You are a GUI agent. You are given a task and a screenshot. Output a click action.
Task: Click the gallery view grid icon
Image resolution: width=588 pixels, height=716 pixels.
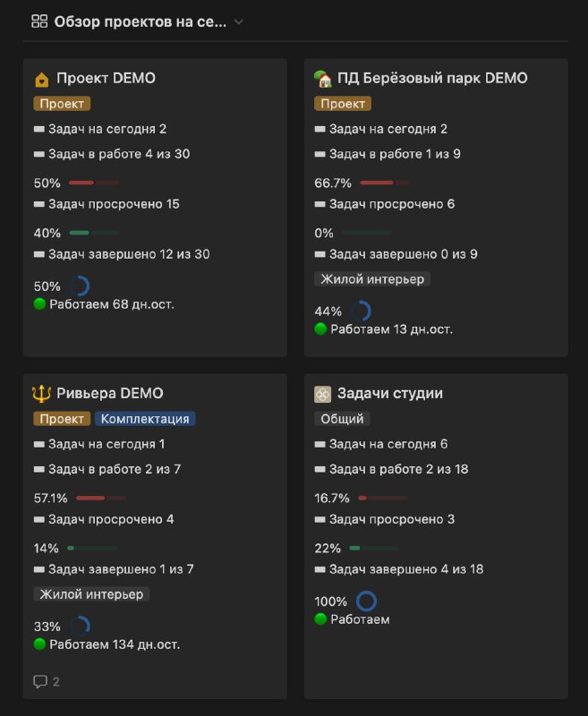(39, 21)
